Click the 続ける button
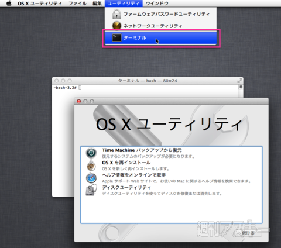Viewport: 281px width, 248px height. (x=248, y=233)
